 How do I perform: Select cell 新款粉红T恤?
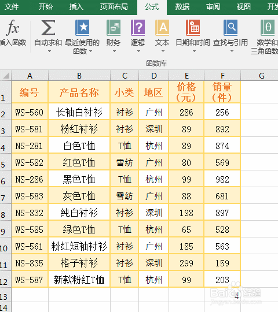pos(79,279)
